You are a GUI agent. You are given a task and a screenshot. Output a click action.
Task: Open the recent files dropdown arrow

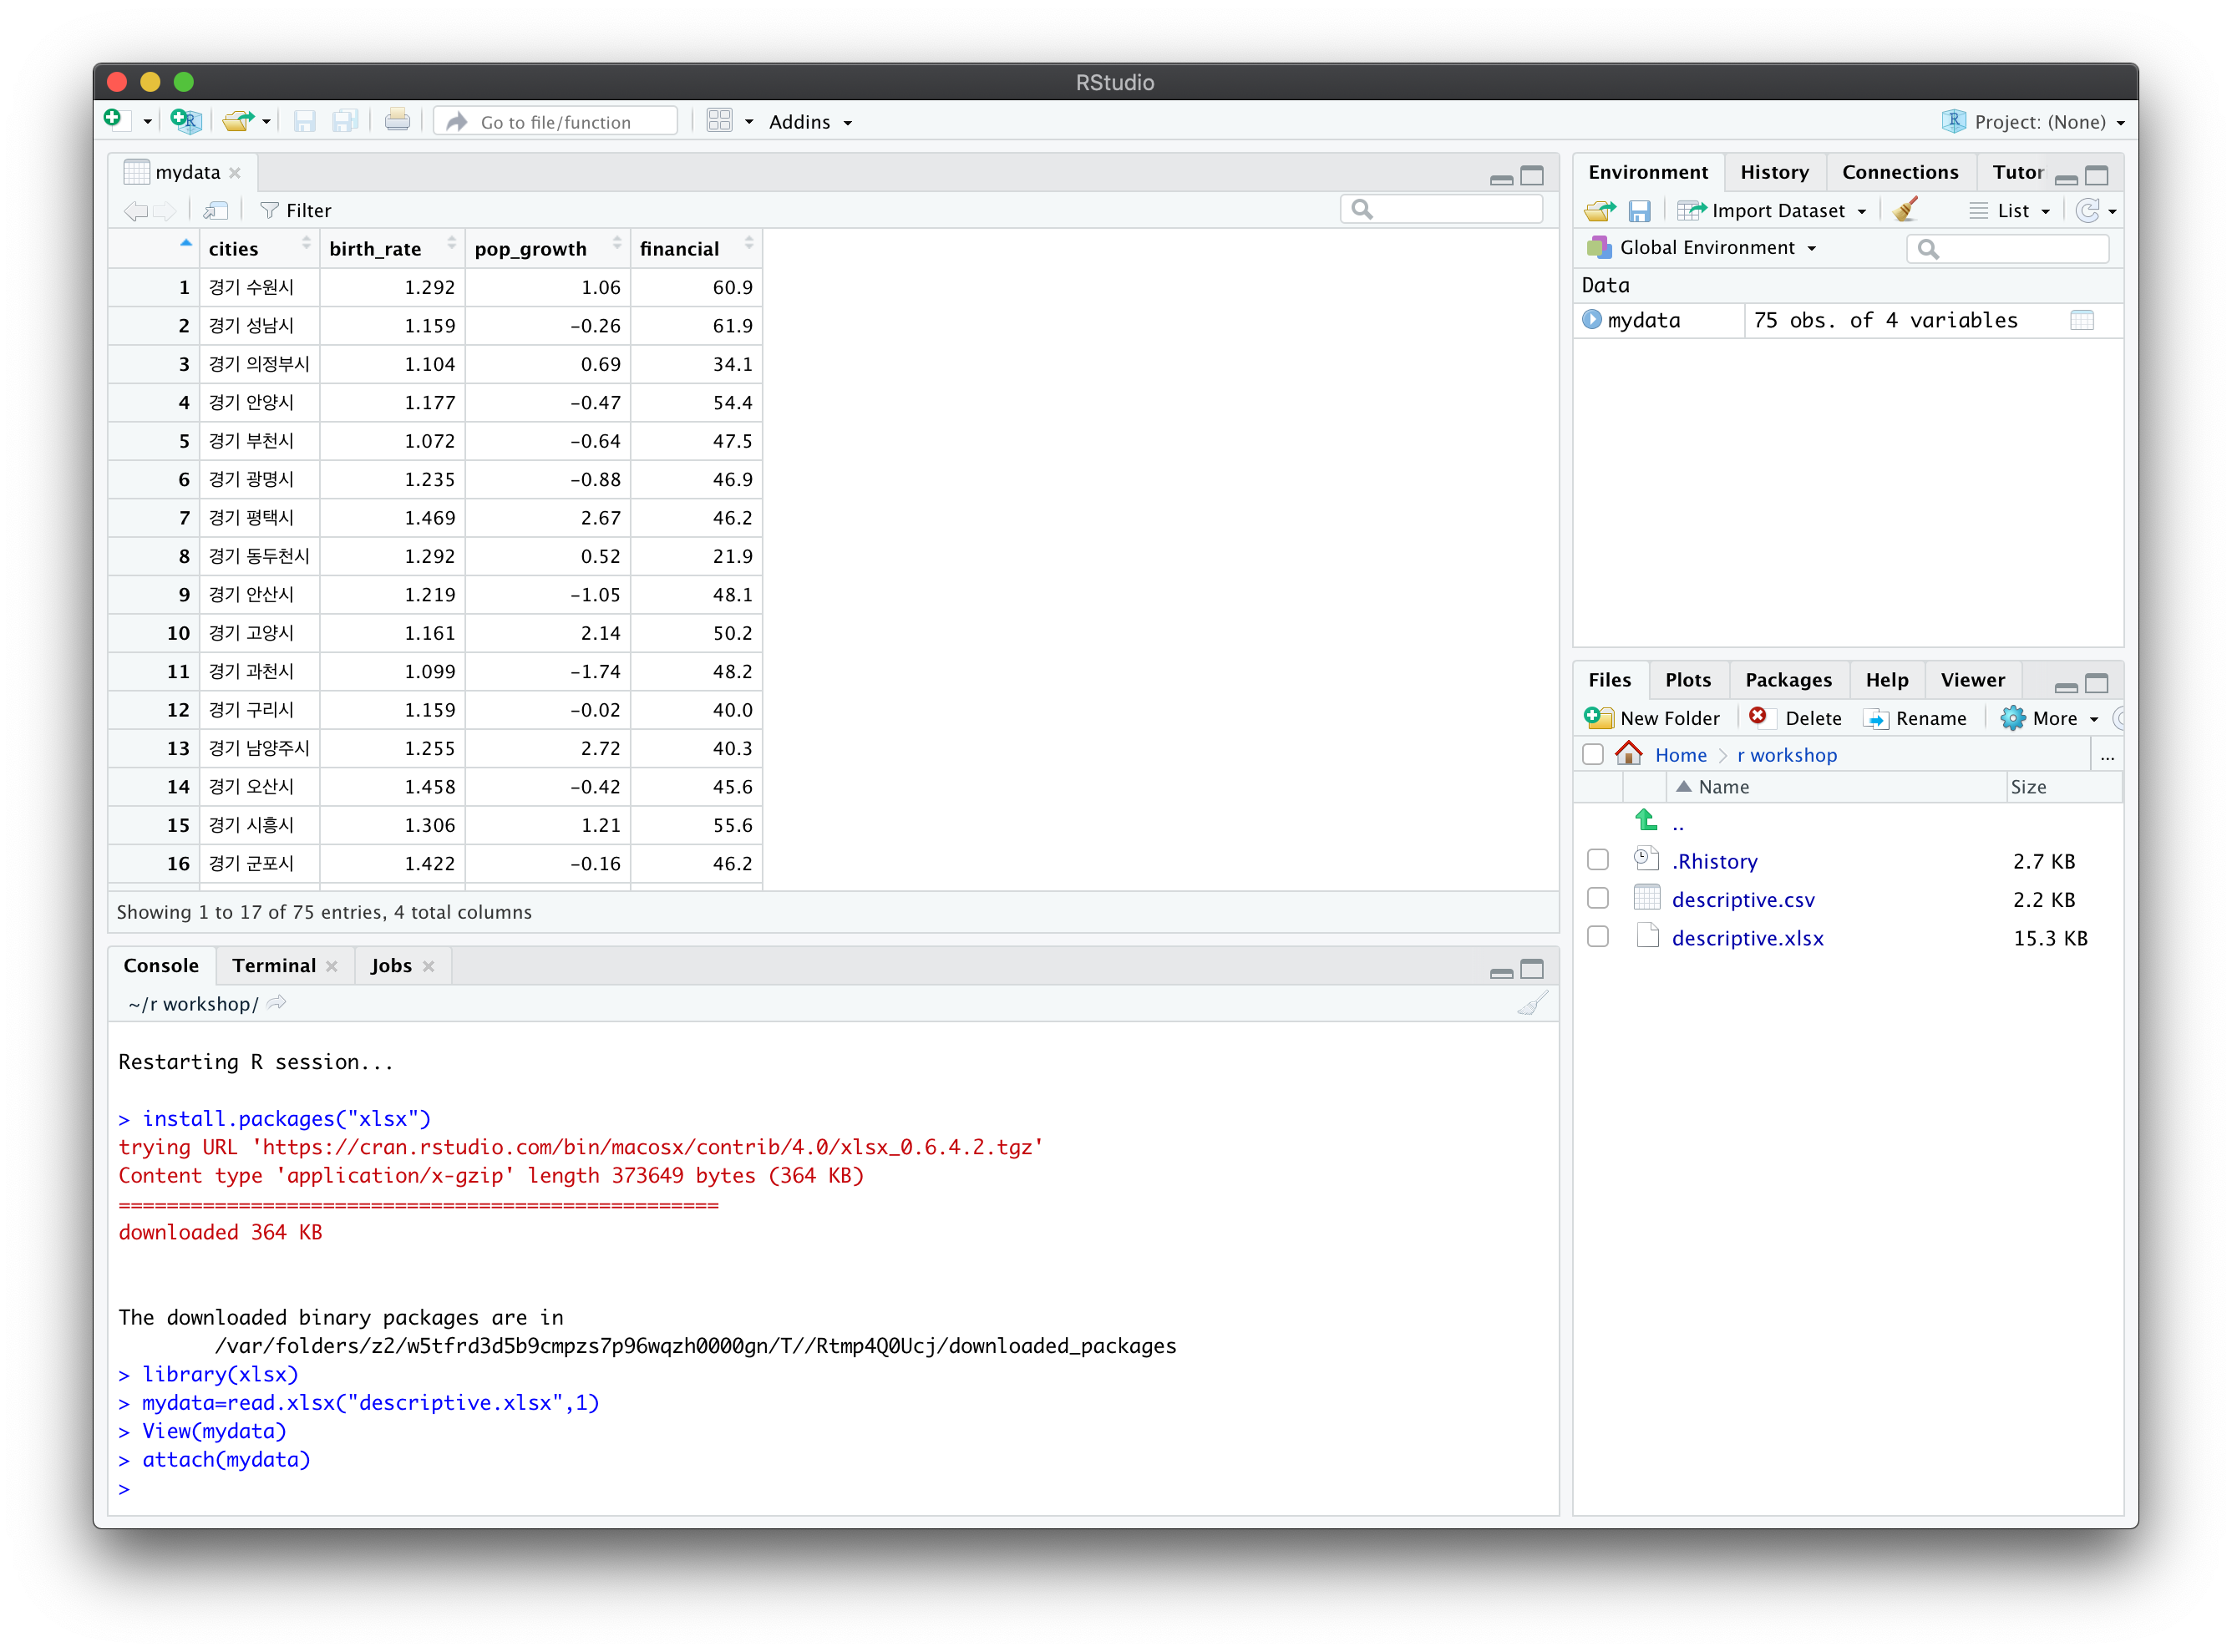(x=266, y=122)
